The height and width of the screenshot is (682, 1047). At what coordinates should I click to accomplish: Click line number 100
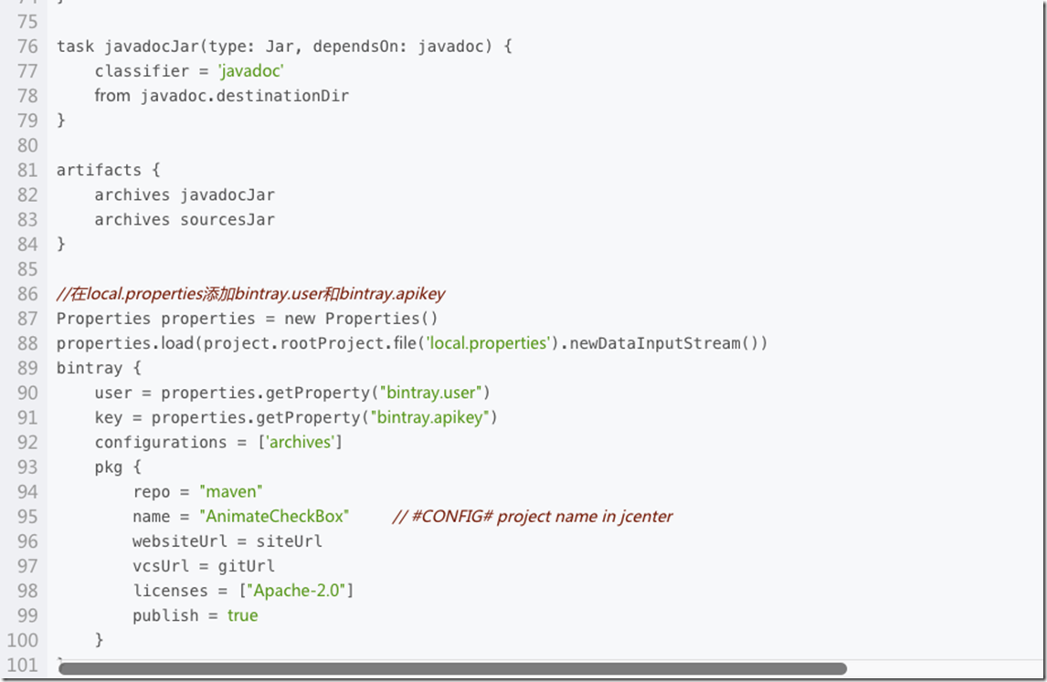[23, 640]
